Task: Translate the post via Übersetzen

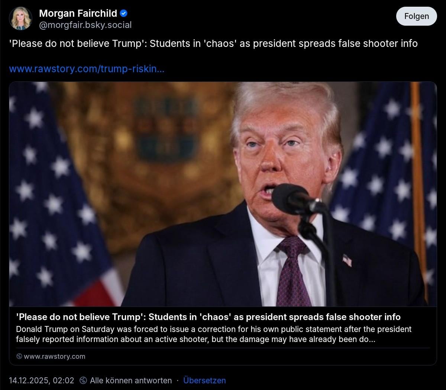Action: tap(204, 380)
